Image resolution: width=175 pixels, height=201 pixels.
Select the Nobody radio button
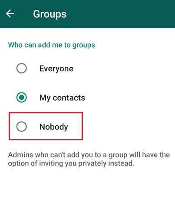click(x=21, y=126)
